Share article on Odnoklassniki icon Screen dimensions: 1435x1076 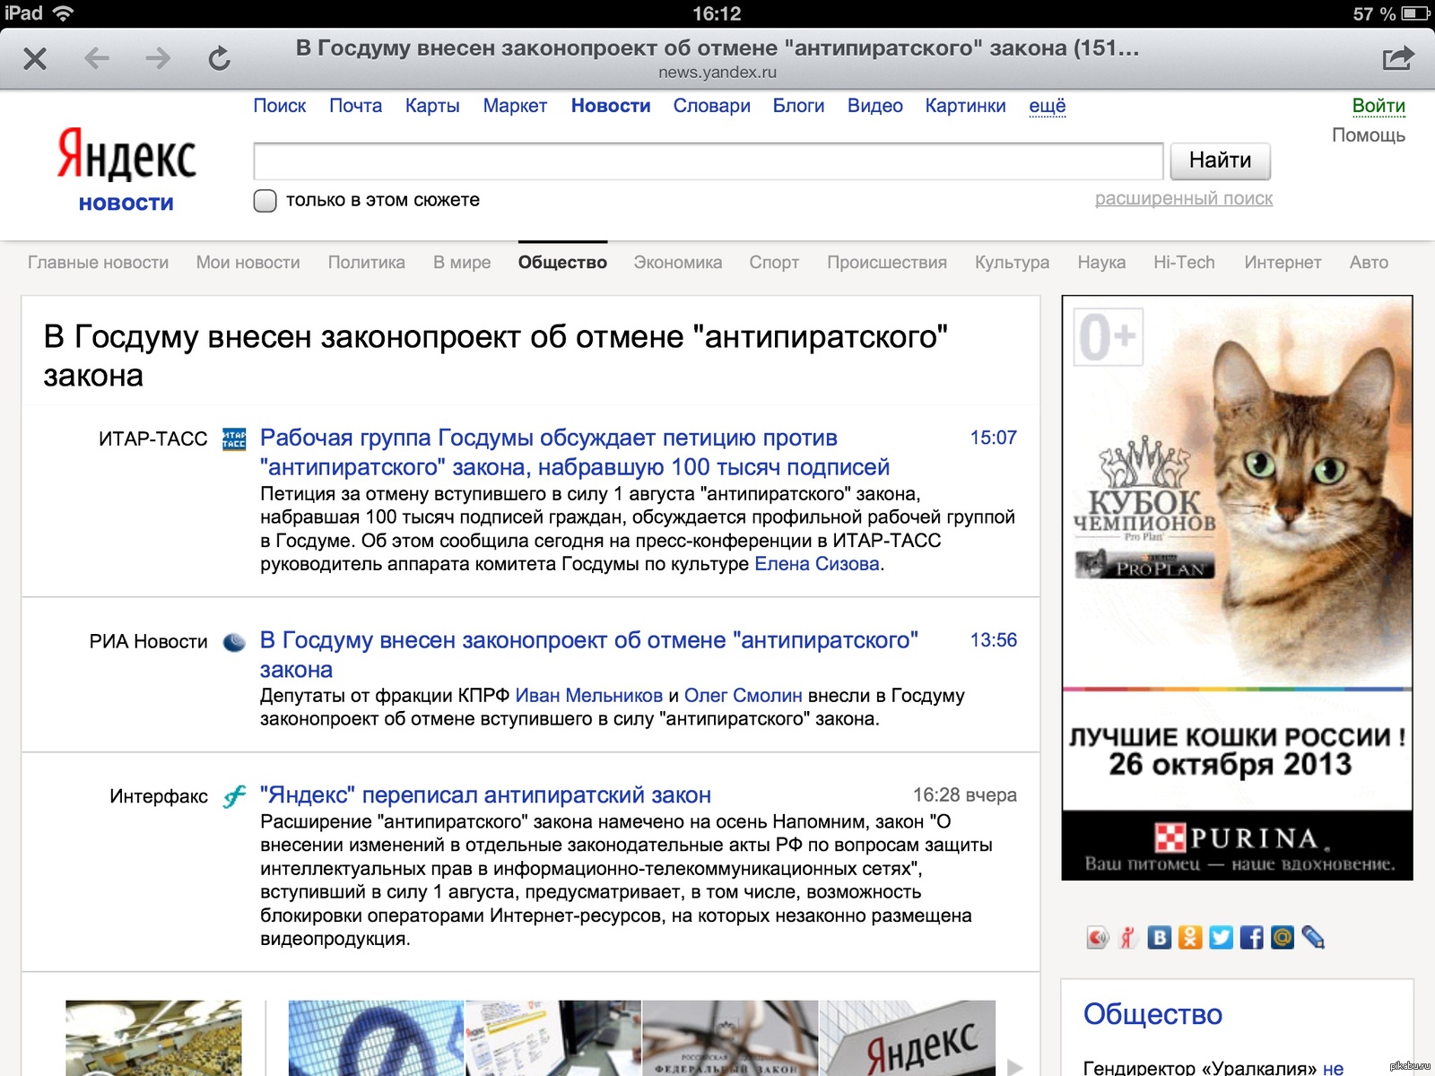[x=1189, y=938]
